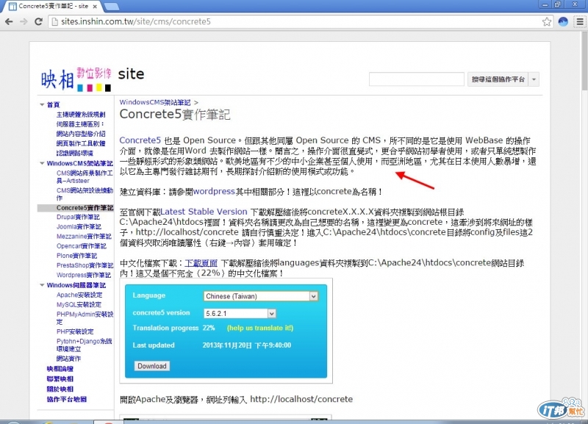Open 網站內容型態介紹 in sidebar
588x424 pixels.
point(81,134)
